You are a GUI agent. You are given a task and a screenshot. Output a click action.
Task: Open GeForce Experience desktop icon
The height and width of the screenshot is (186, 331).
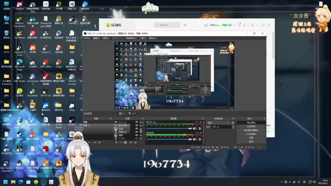pos(19,22)
